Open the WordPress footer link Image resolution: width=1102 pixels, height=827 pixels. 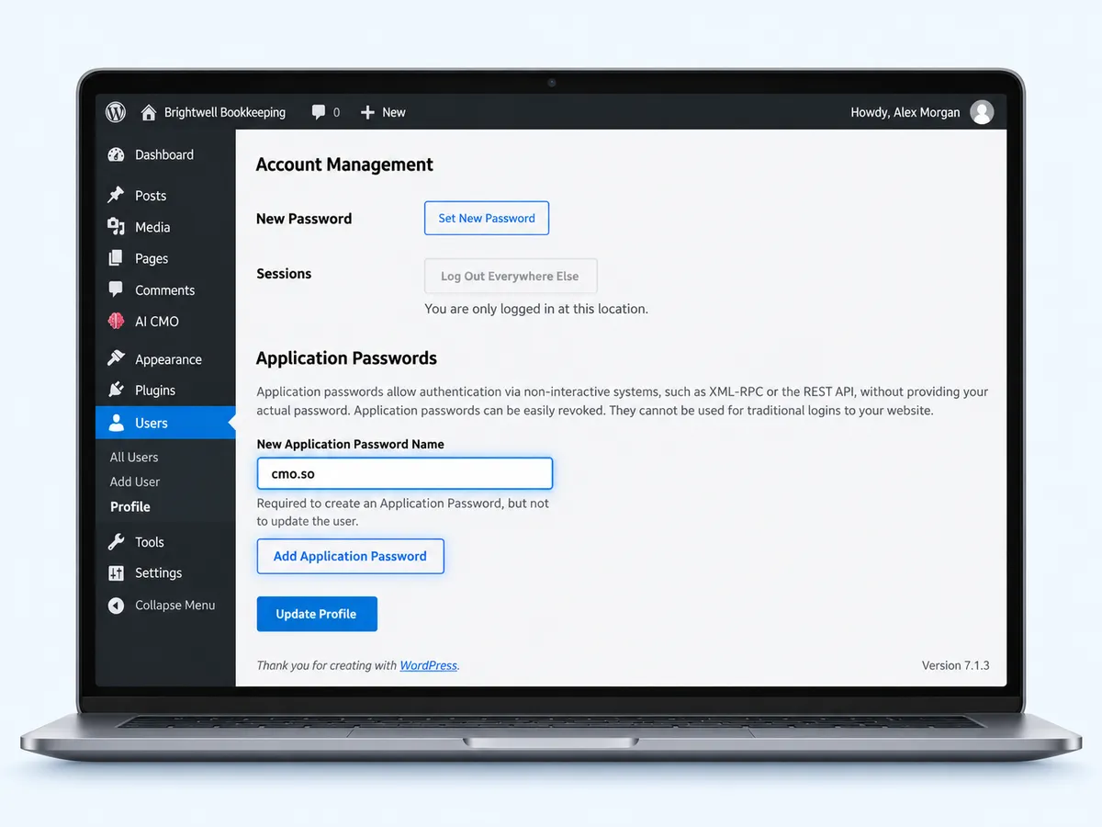(x=429, y=665)
